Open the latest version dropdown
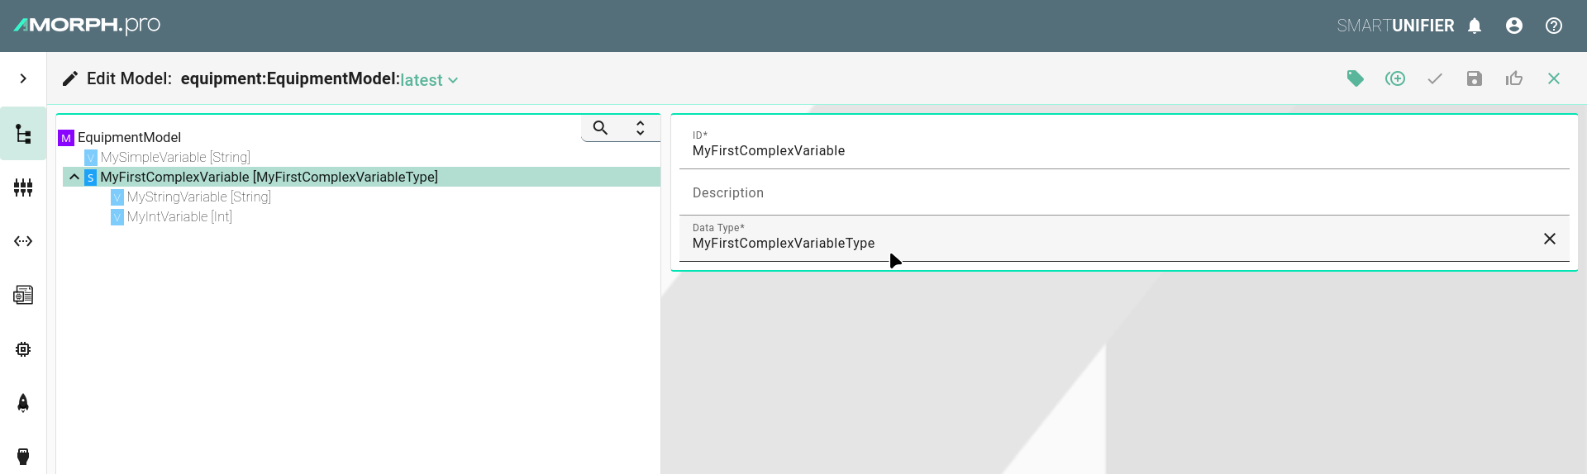 pos(430,80)
